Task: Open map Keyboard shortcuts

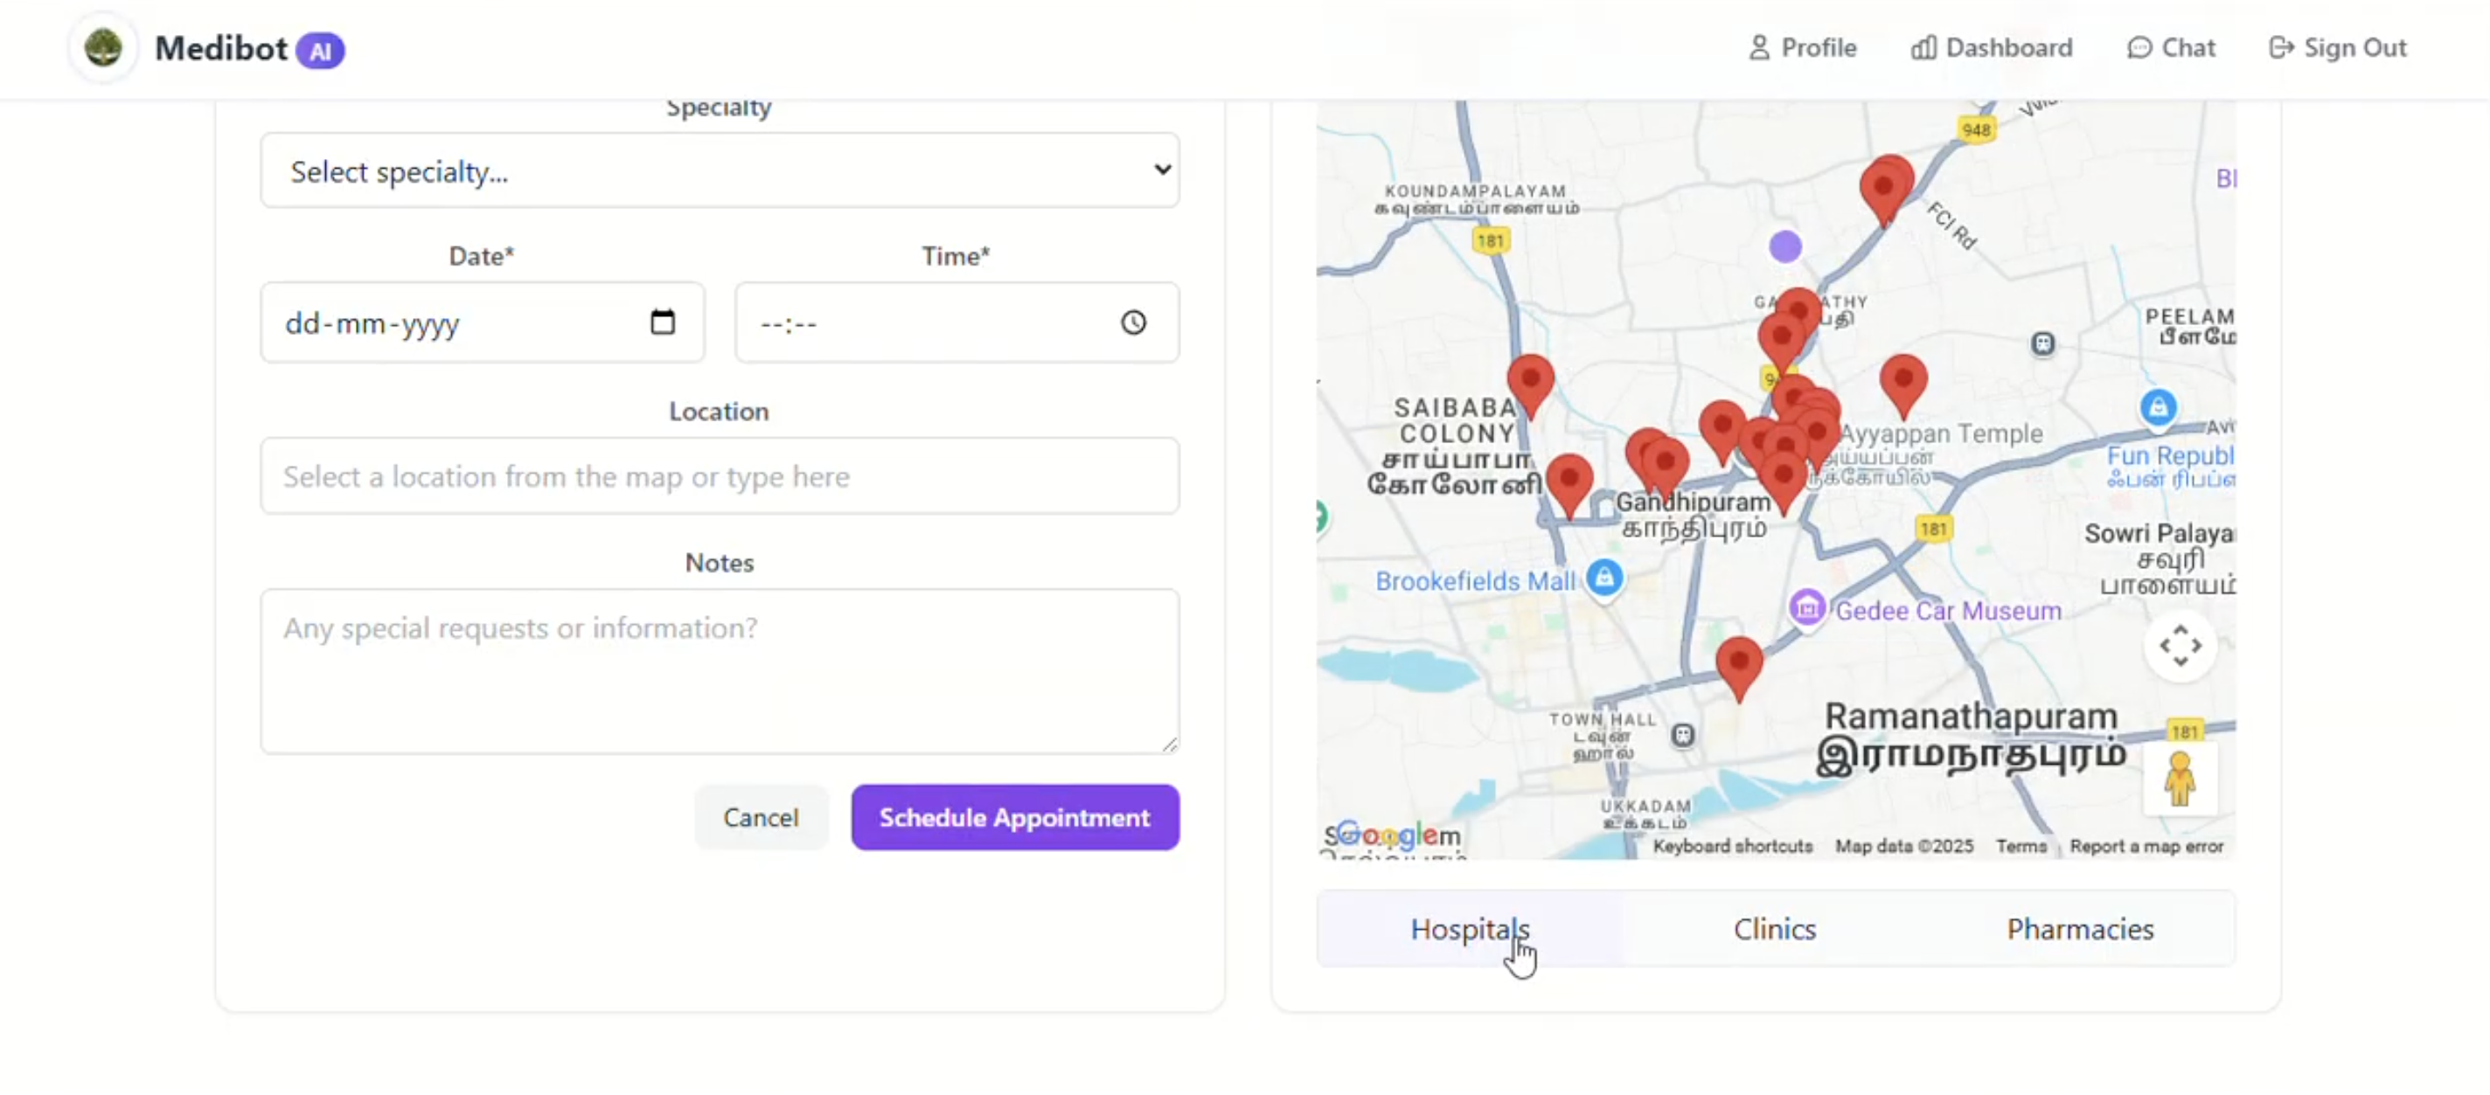Action: pyautogui.click(x=1732, y=847)
